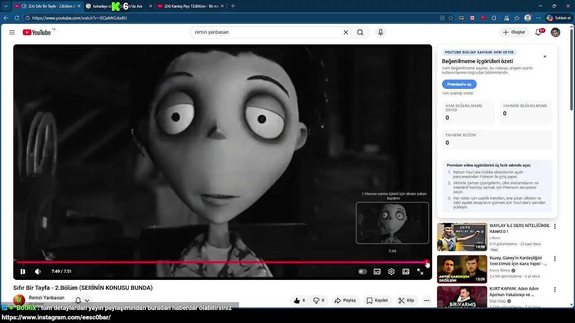Image resolution: width=575 pixels, height=323 pixels.
Task: Share the video with Paylaş
Action: (345, 301)
